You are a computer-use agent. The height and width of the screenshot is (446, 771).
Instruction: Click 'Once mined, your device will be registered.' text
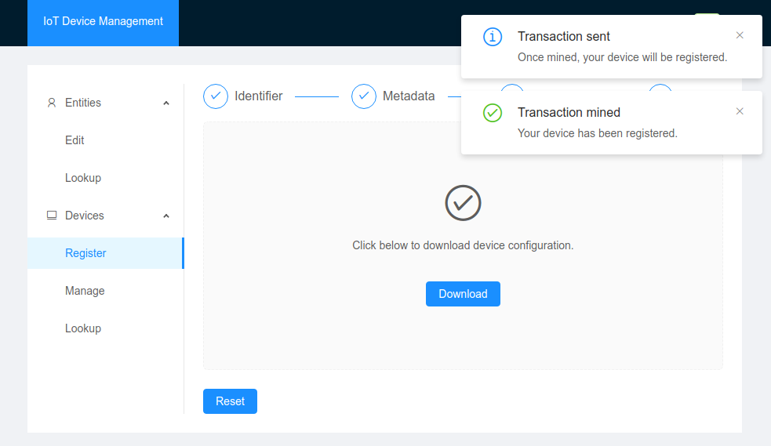click(623, 57)
